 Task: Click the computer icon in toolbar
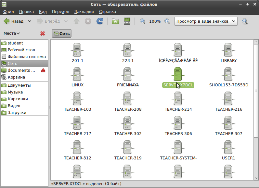(127, 21)
